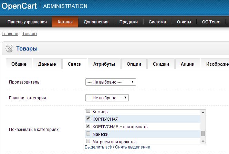Uncheck the КОРПУСНАЯ category checkbox

[88, 119]
